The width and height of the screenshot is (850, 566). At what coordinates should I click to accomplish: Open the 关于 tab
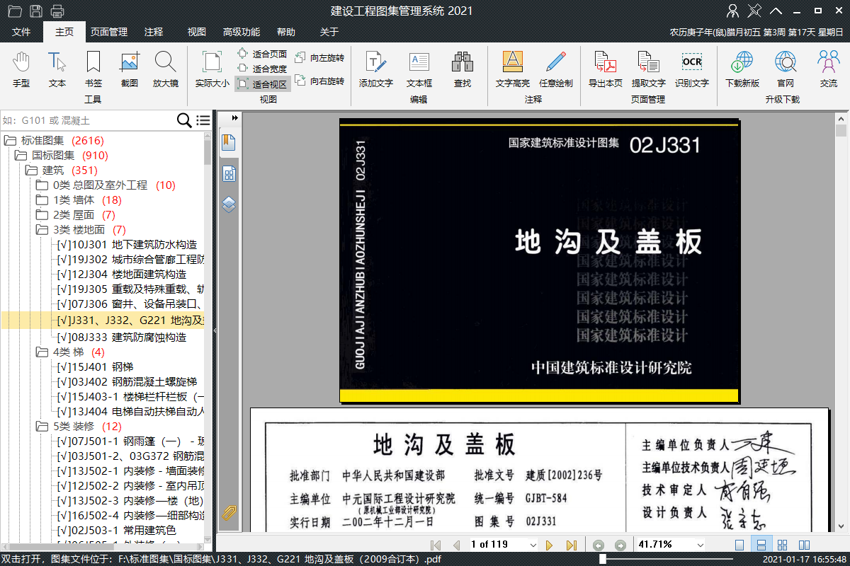point(329,32)
